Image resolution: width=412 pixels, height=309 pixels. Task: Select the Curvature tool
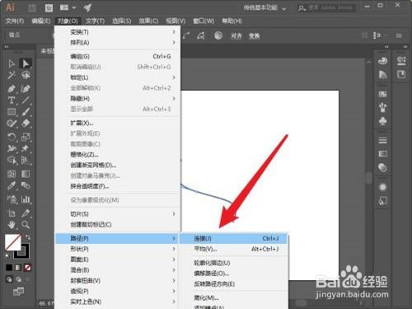point(26,89)
